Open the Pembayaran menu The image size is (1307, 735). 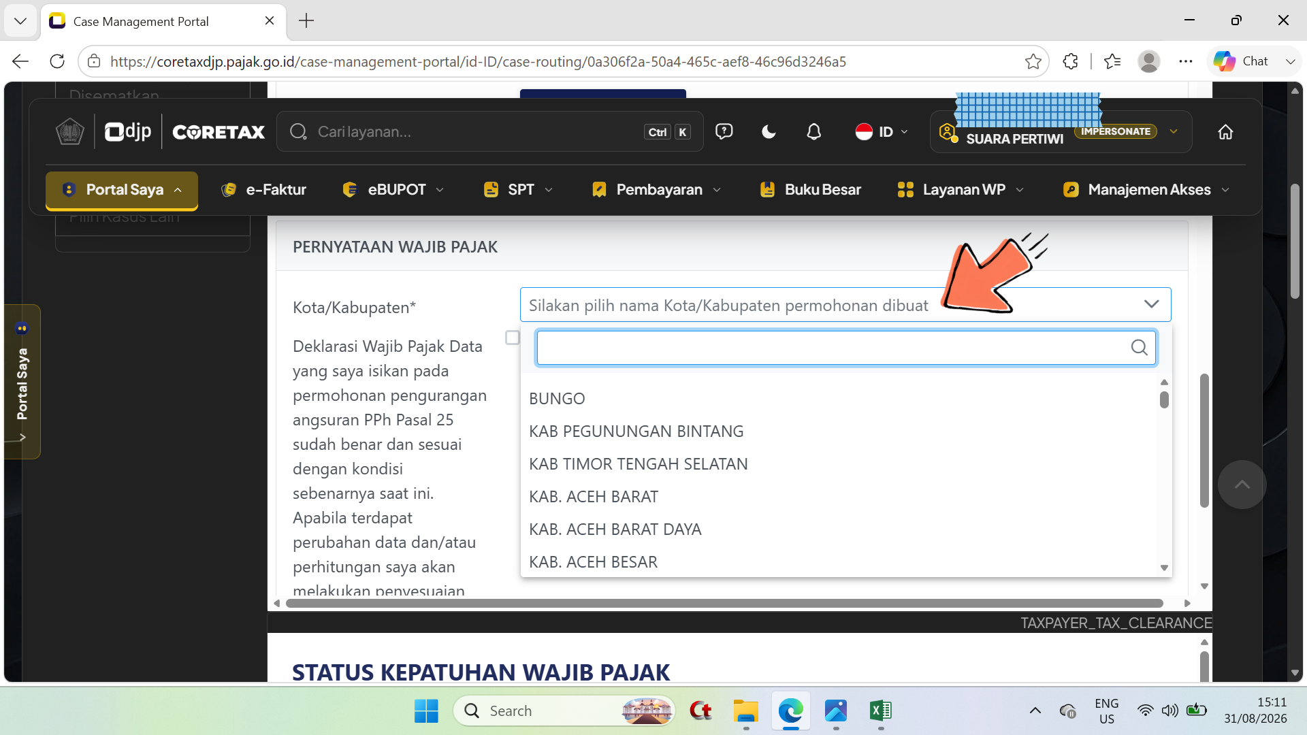(656, 190)
